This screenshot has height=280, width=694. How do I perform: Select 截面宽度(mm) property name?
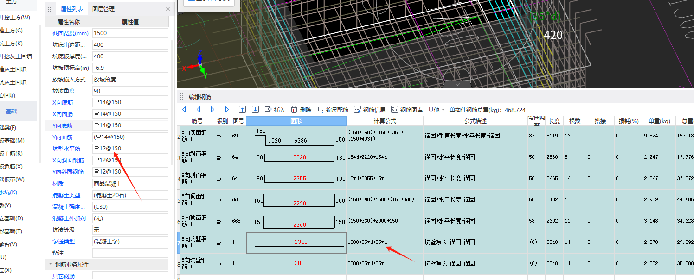pyautogui.click(x=70, y=33)
